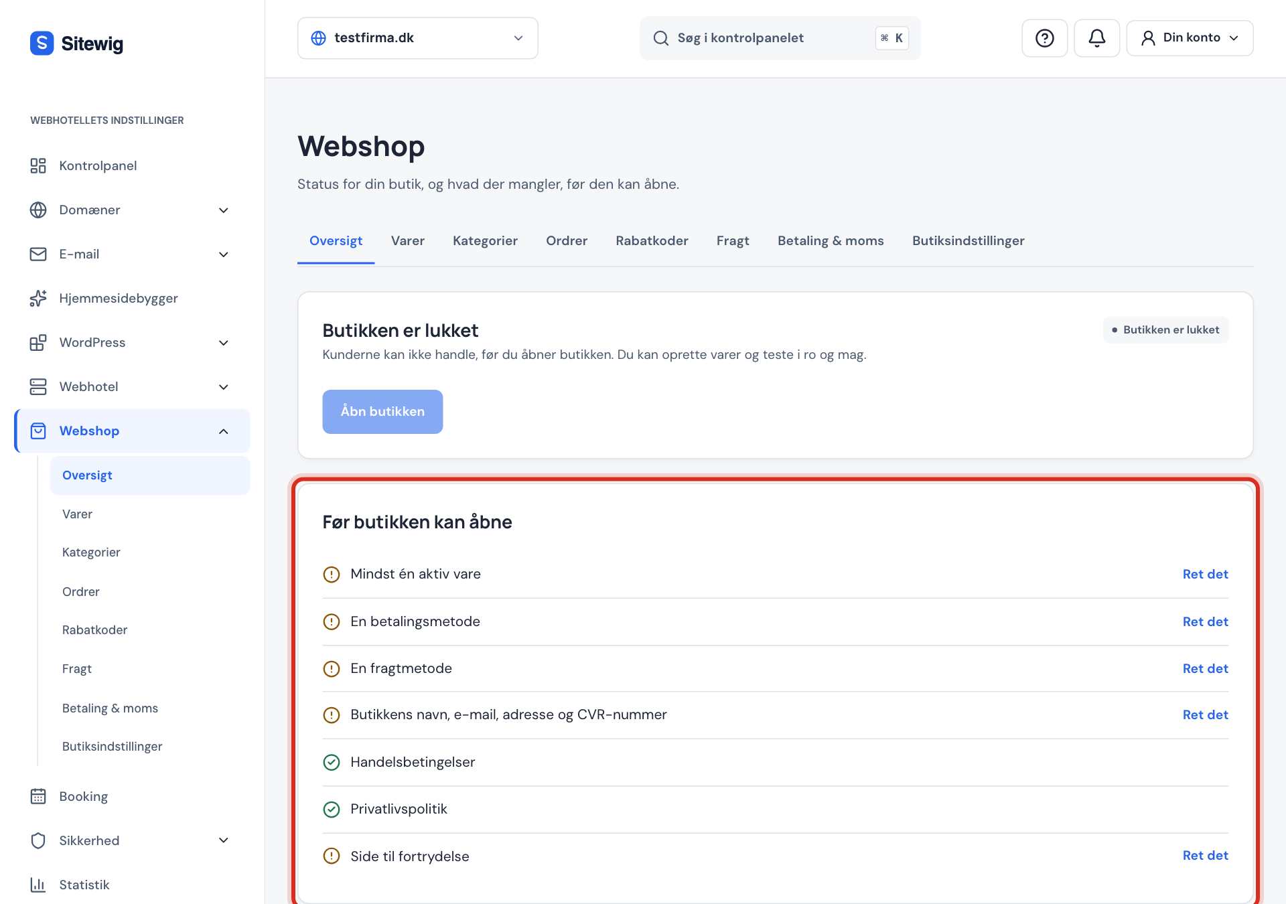
Task: Click Ret det for Mindst én aktiv vare
Action: 1205,574
